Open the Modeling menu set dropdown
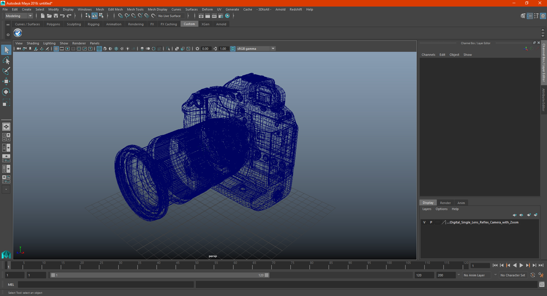Viewport: 547px width, 296px height. tap(19, 16)
